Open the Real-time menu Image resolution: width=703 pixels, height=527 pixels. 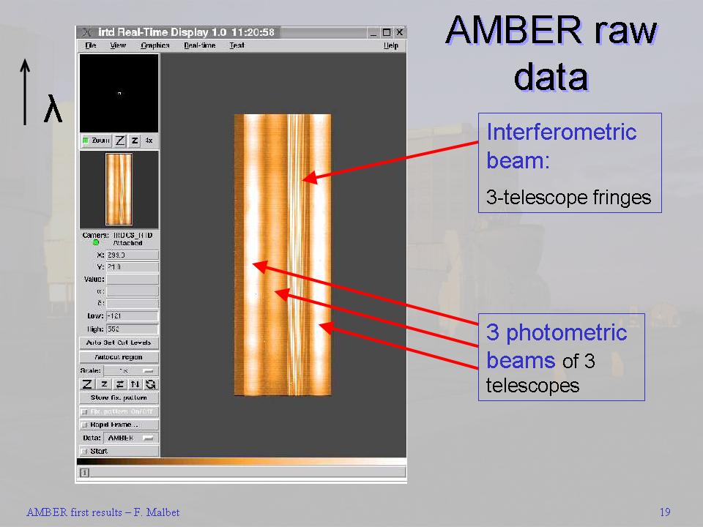(198, 45)
